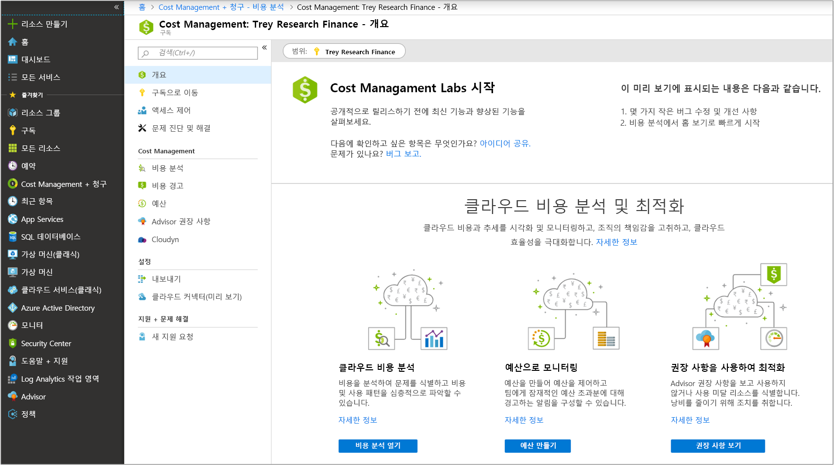
Task: Follow the 버그 보고 link
Action: pyautogui.click(x=403, y=154)
